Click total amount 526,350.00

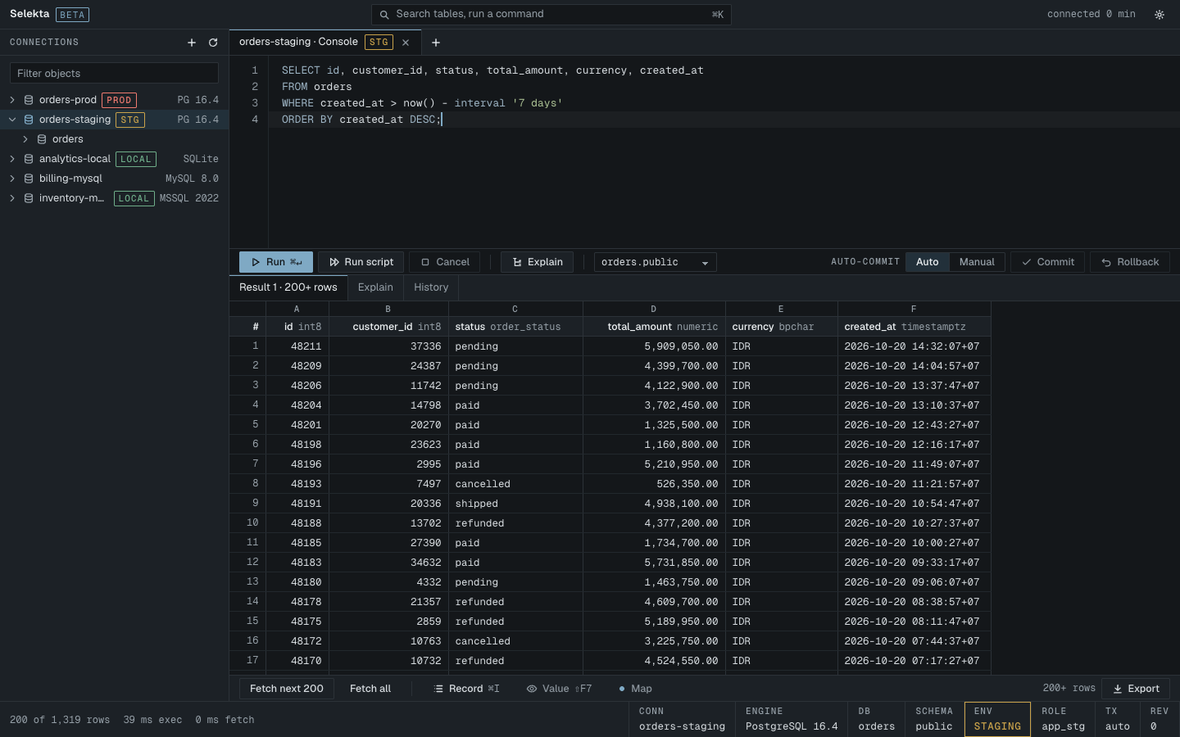tap(654, 484)
